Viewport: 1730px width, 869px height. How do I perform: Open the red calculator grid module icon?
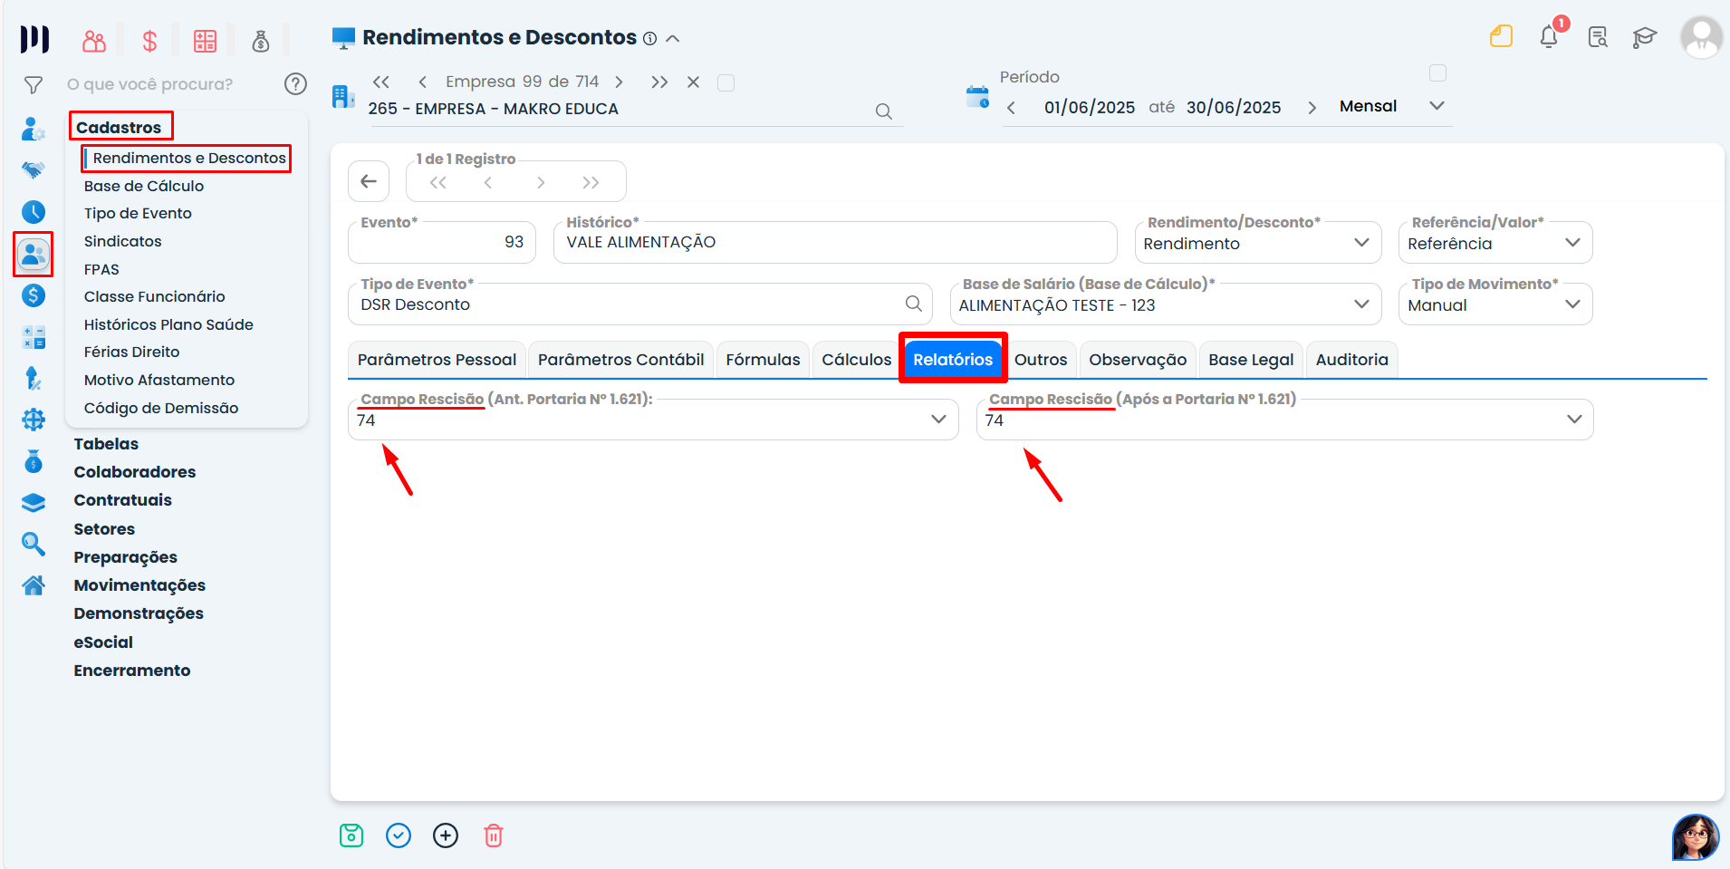206,41
